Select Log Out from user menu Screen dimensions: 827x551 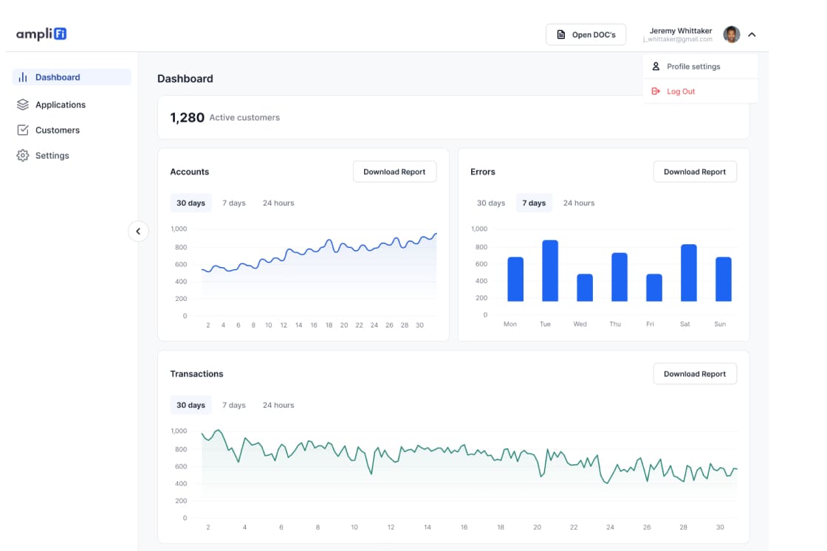tap(700, 91)
